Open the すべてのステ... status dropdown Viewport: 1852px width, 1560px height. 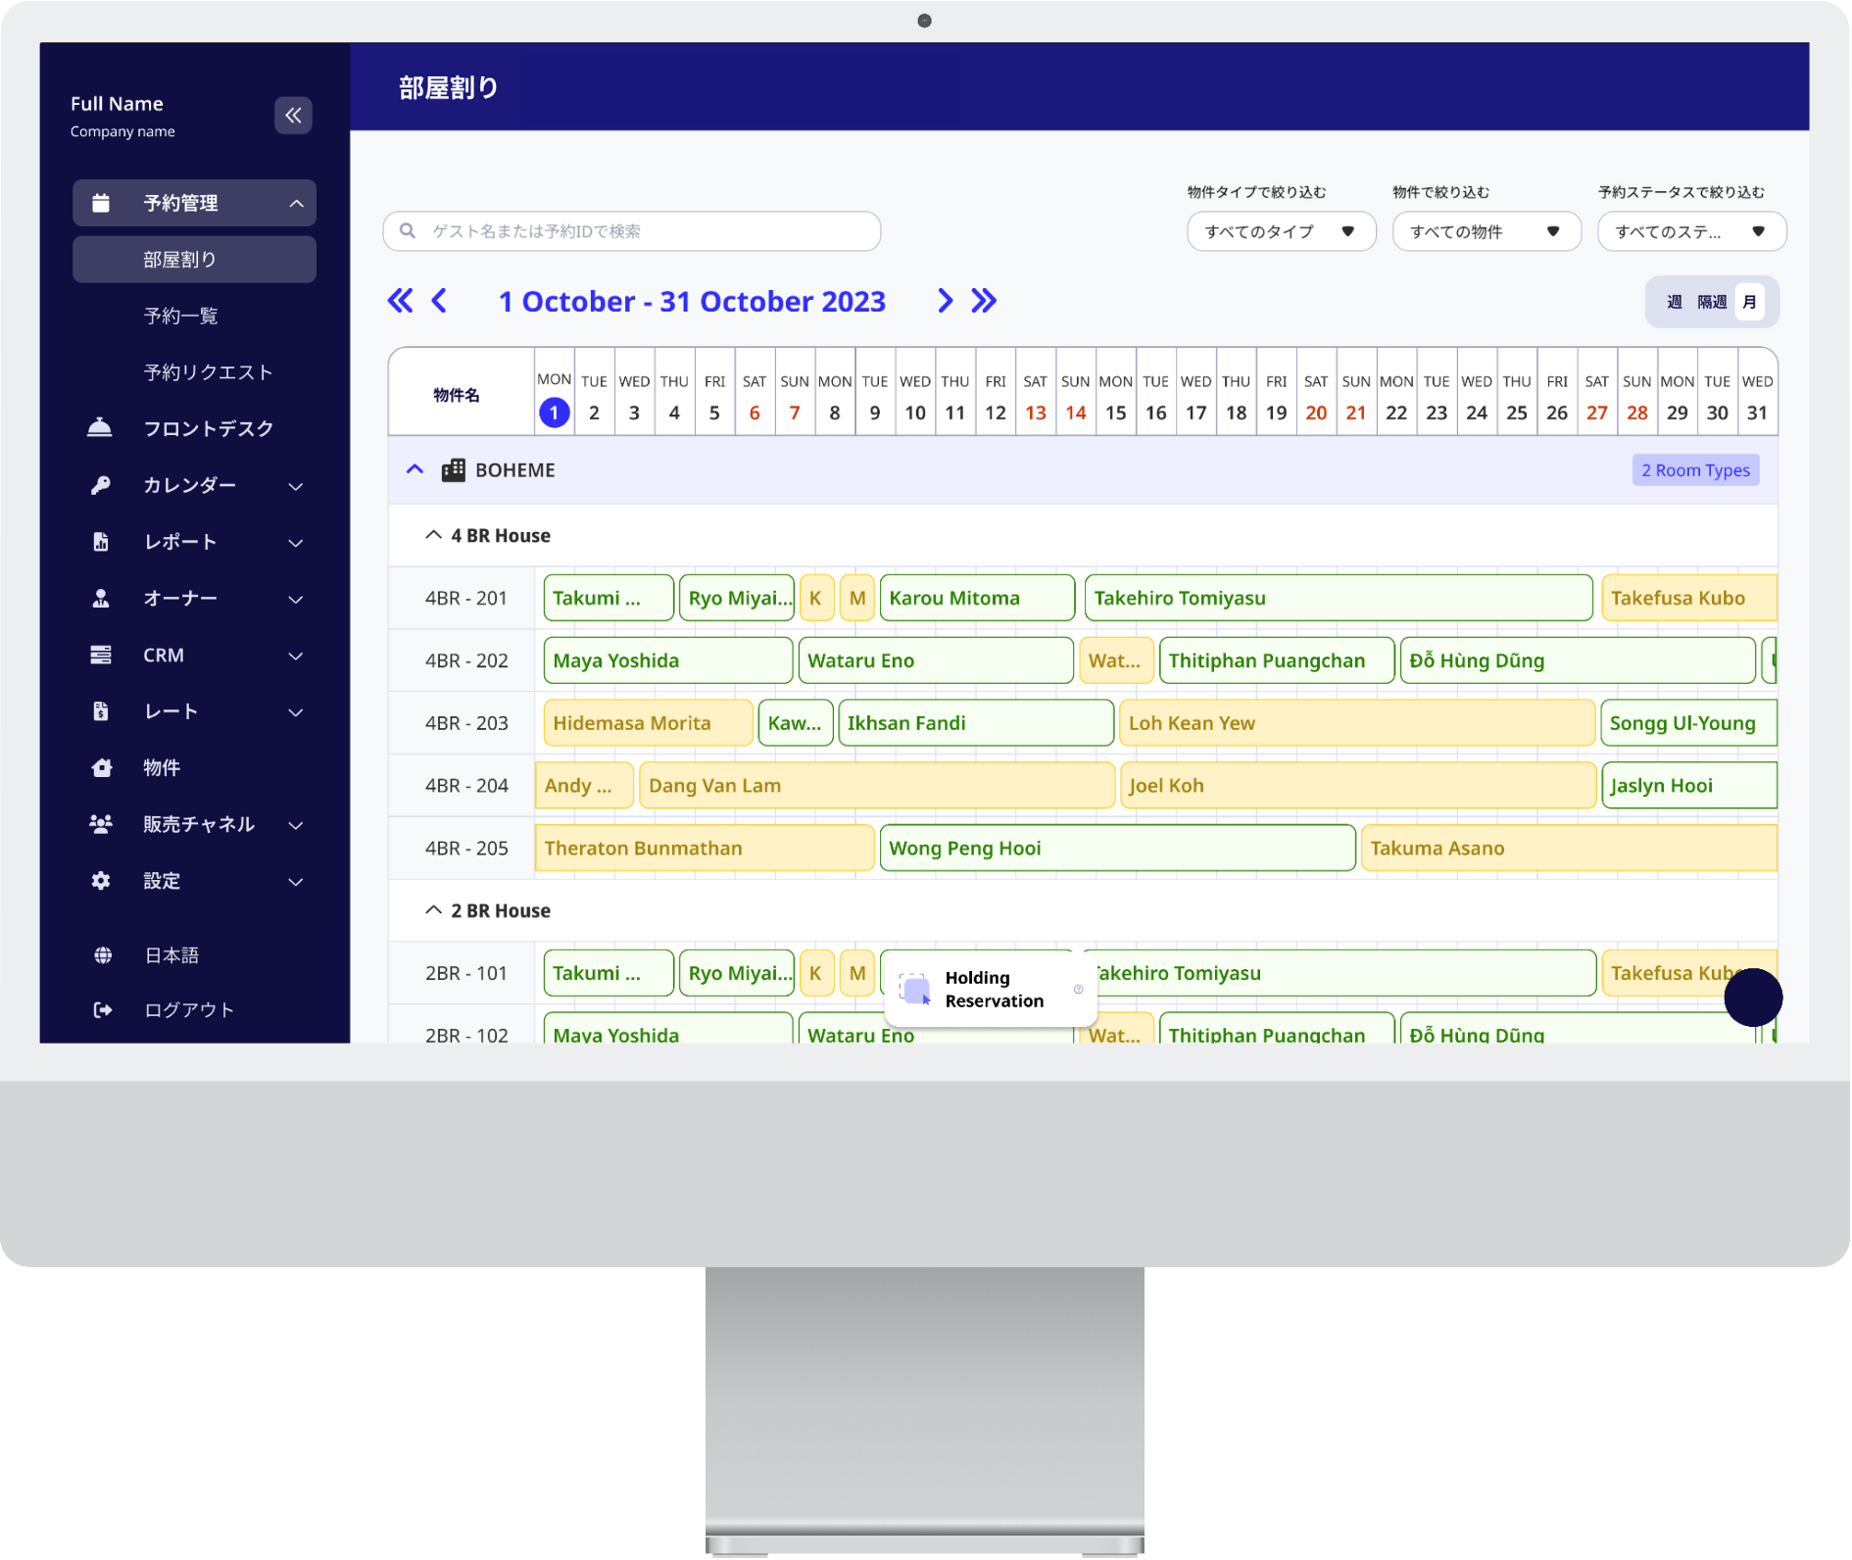(x=1691, y=231)
